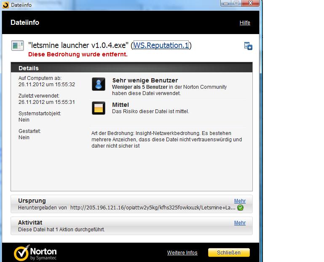Screen dimensions: 324x262
Task: Open the WS.Reputation.1 threat link
Action: click(x=161, y=45)
